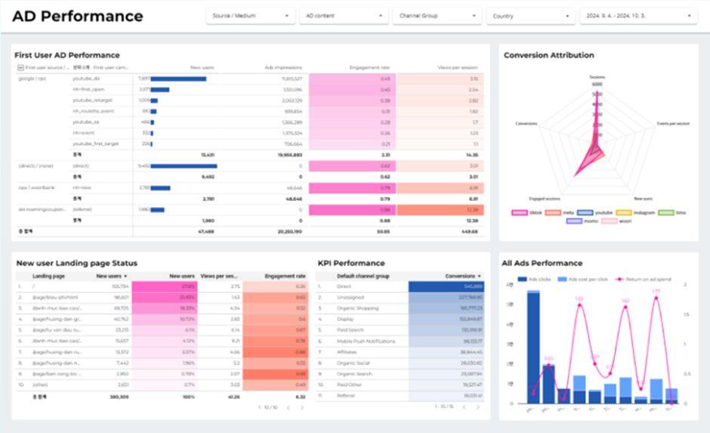The height and width of the screenshot is (433, 710).
Task: Go to next page of Landing page table
Action: [x=302, y=407]
